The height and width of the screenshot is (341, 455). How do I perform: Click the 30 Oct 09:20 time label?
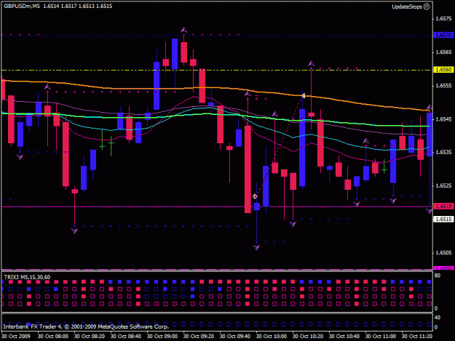(199, 336)
